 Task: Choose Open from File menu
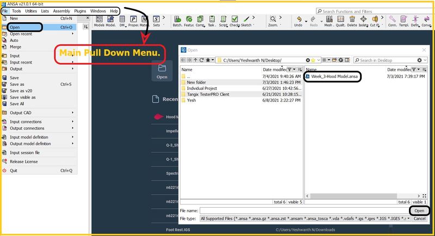pos(39,27)
